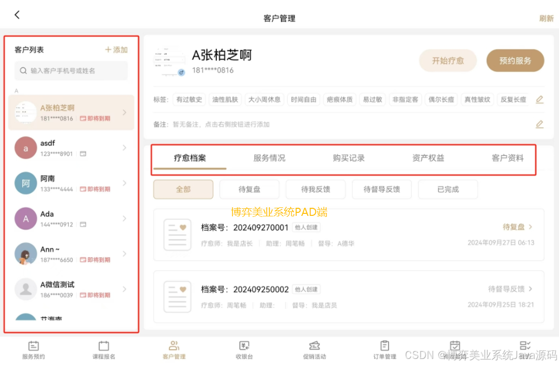The height and width of the screenshot is (365, 559).
Task: Open the 待复盘 status link of record 202409270001
Action: pyautogui.click(x=518, y=226)
